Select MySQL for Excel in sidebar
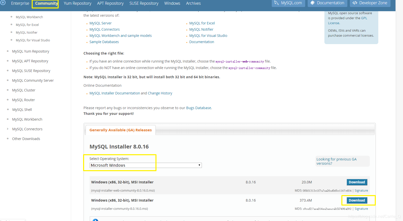Screen dimensions: 403x221 pyautogui.click(x=27, y=25)
